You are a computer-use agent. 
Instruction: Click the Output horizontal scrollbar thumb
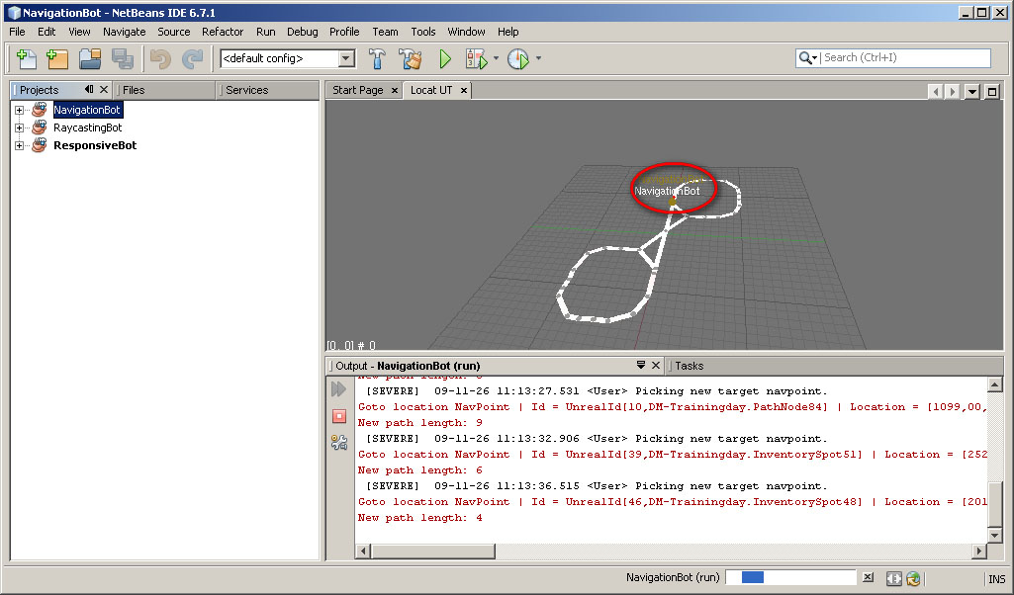[x=432, y=552]
